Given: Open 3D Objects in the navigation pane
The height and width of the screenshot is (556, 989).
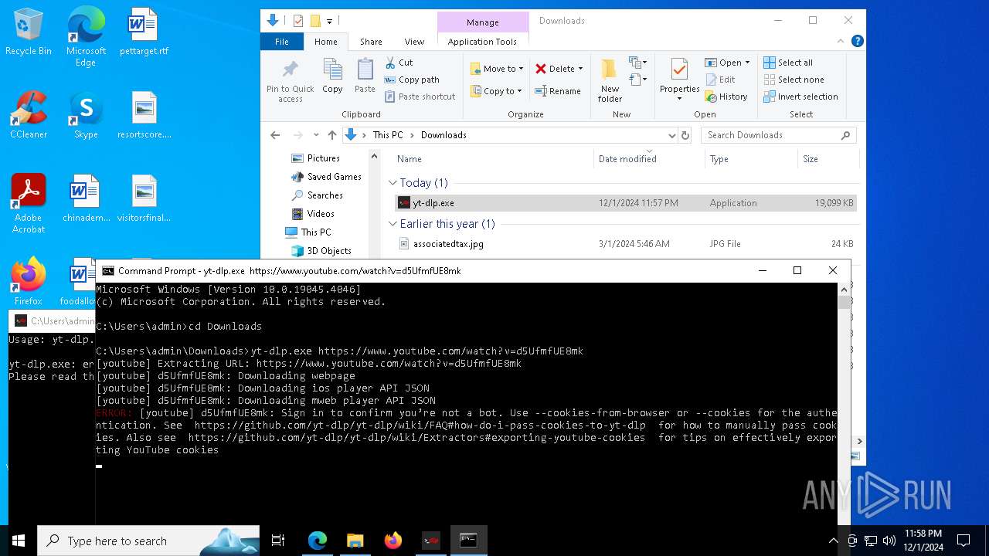Looking at the screenshot, I should (x=321, y=251).
